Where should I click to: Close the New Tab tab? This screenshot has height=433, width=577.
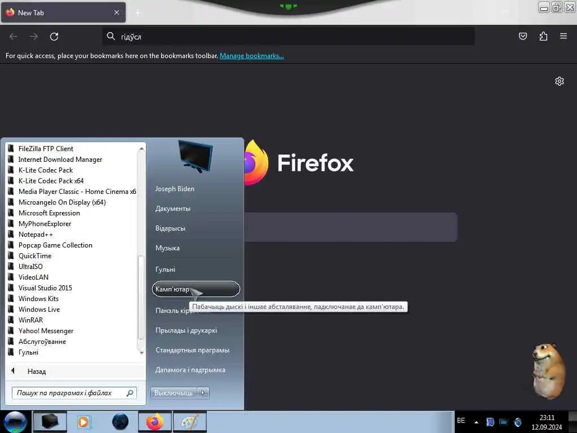[x=117, y=12]
